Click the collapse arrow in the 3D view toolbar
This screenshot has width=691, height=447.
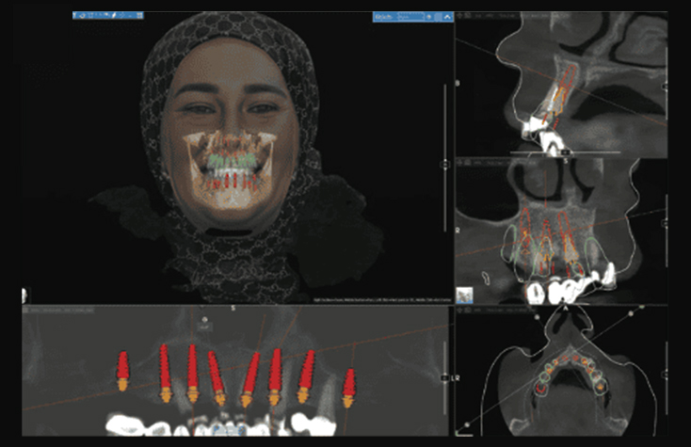point(448,17)
